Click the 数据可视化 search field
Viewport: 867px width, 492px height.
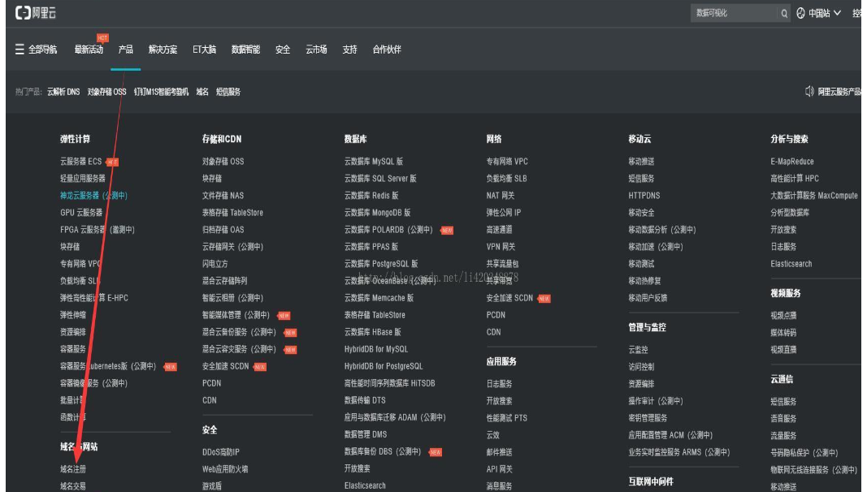click(735, 13)
